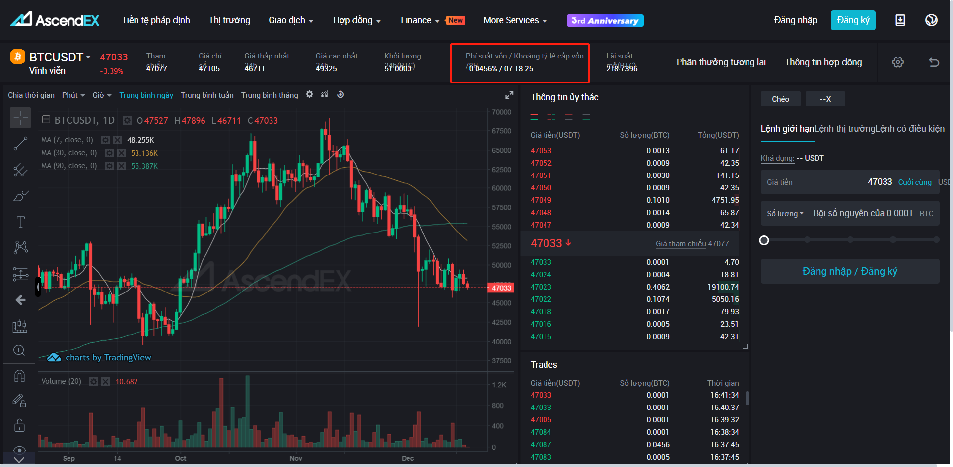This screenshot has width=953, height=467.
Task: Toggle hide all drawings eye icon
Action: coord(19,450)
